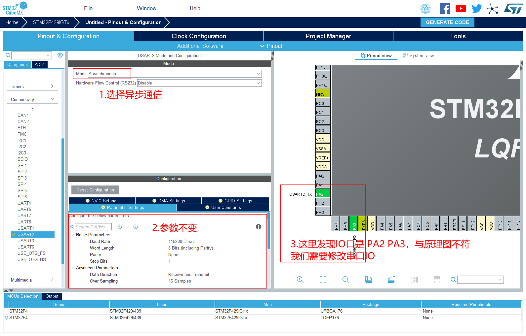Open the File menu

pos(88,8)
